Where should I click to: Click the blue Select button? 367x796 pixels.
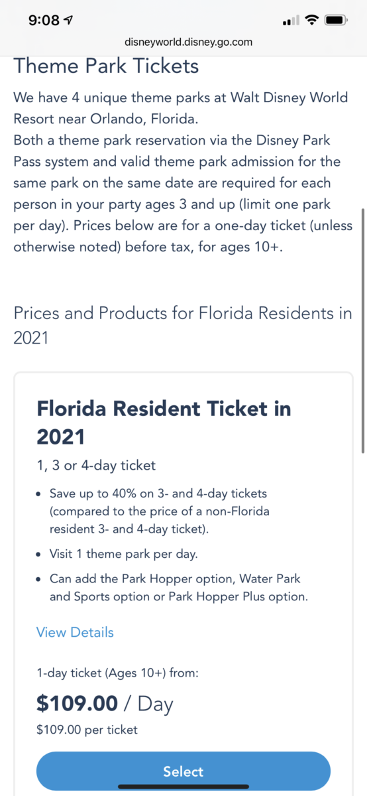(183, 771)
